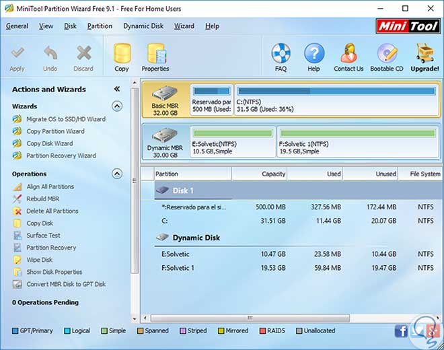
Task: Select Align All Partitions operation
Action: [50, 186]
